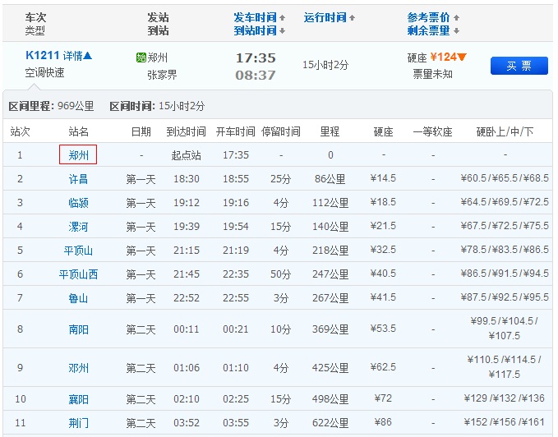Image resolution: width=558 pixels, height=437 pixels.
Task: Open the 平顶山 station link
Action: click(x=78, y=251)
